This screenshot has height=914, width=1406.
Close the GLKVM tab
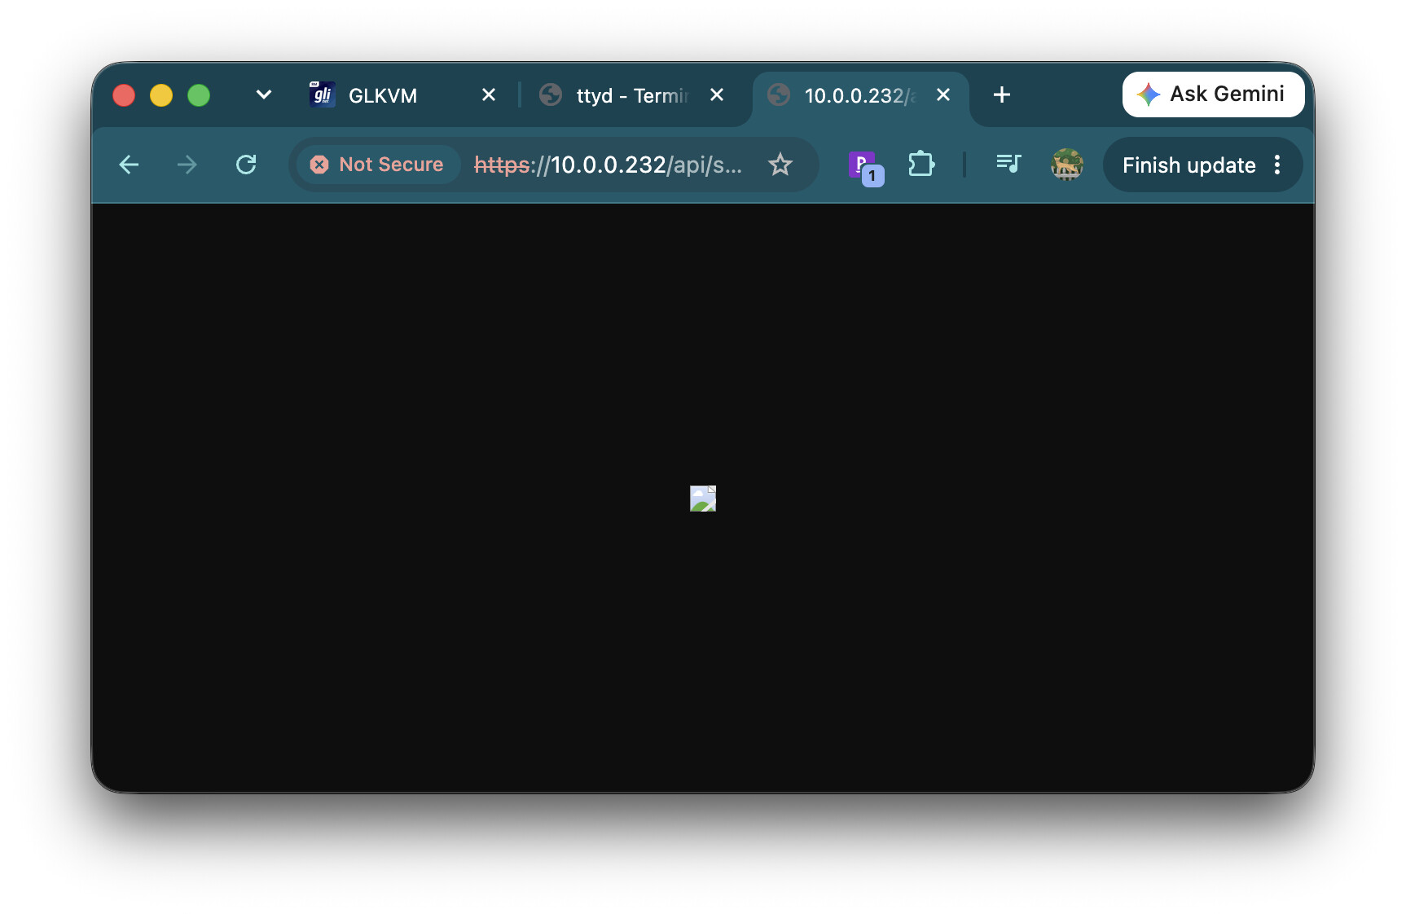click(489, 95)
